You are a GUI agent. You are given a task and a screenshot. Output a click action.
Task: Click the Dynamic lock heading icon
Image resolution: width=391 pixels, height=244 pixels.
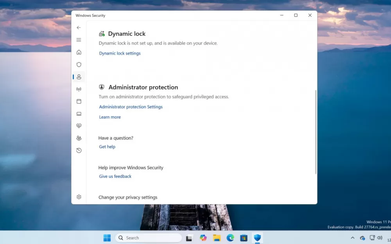pyautogui.click(x=102, y=34)
